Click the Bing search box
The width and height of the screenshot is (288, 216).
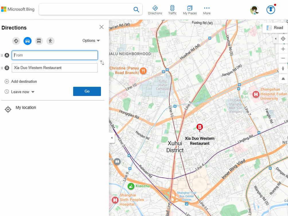86,9
